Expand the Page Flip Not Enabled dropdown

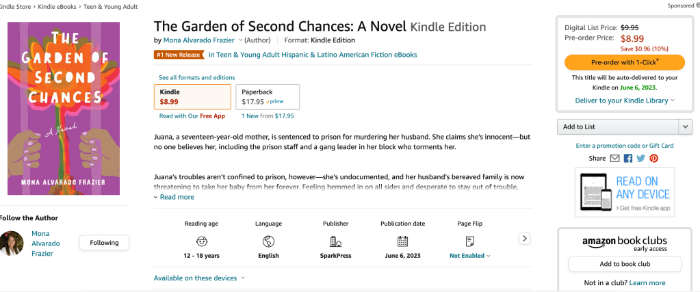coord(470,256)
